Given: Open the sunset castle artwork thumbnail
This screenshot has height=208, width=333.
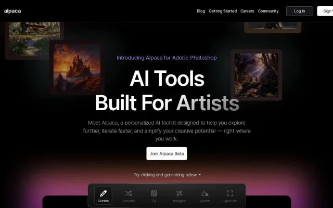Looking at the screenshot, I should (x=77, y=68).
